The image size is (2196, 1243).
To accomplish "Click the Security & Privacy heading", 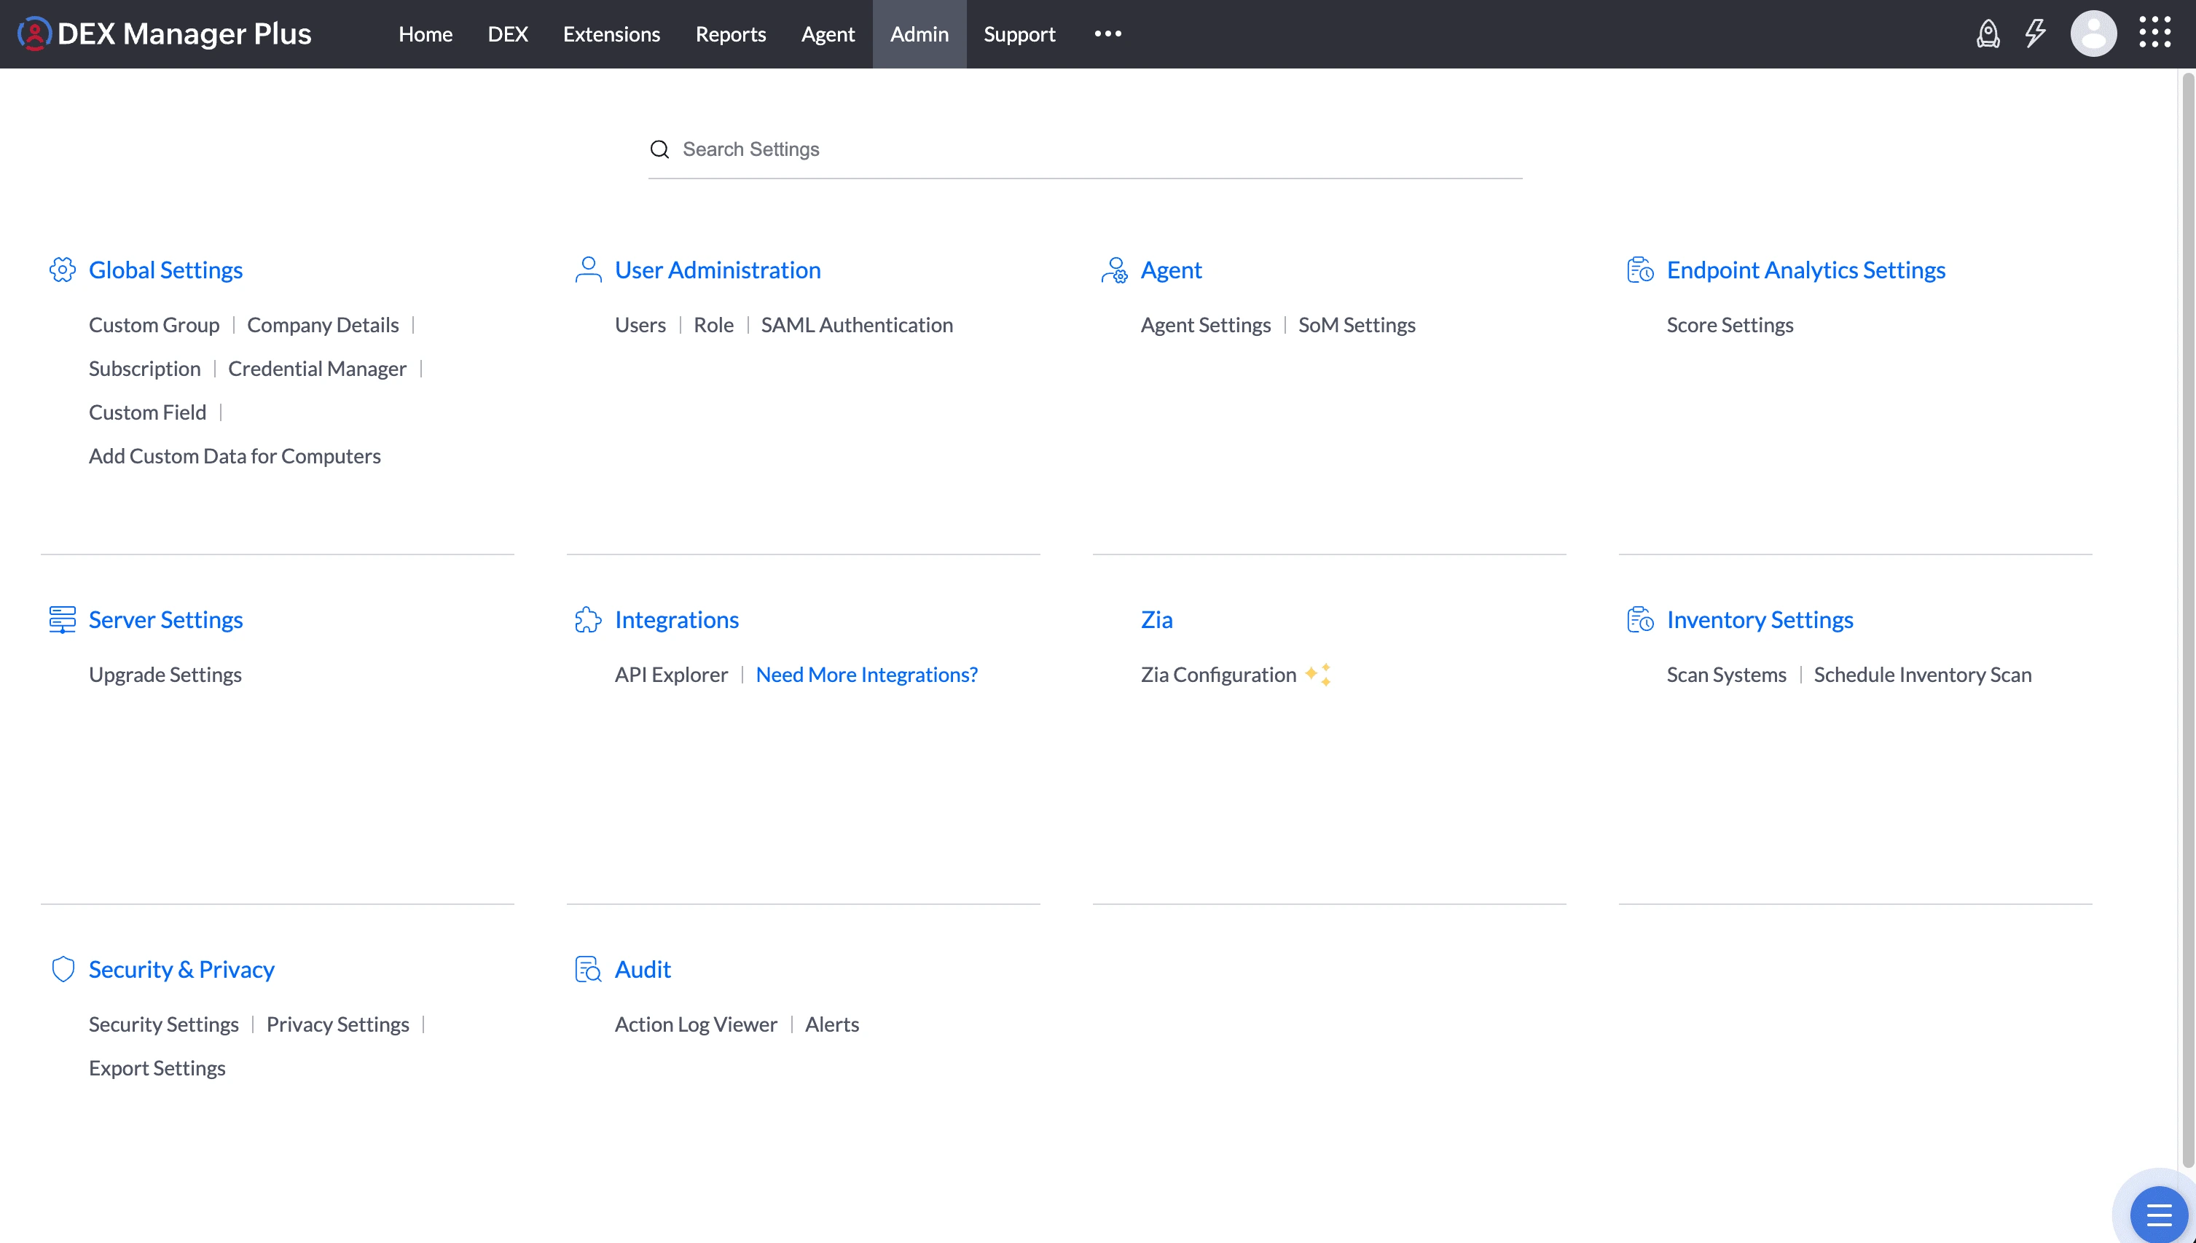I will [x=182, y=969].
